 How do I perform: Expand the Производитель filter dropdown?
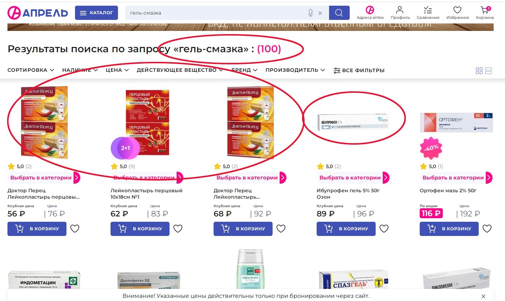[x=295, y=70]
